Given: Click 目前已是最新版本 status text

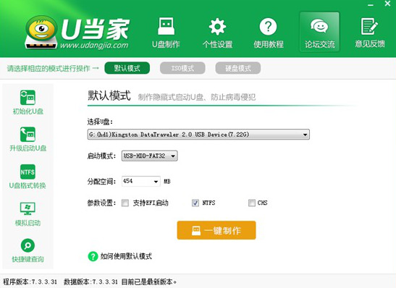Looking at the screenshot, I should (x=148, y=281).
